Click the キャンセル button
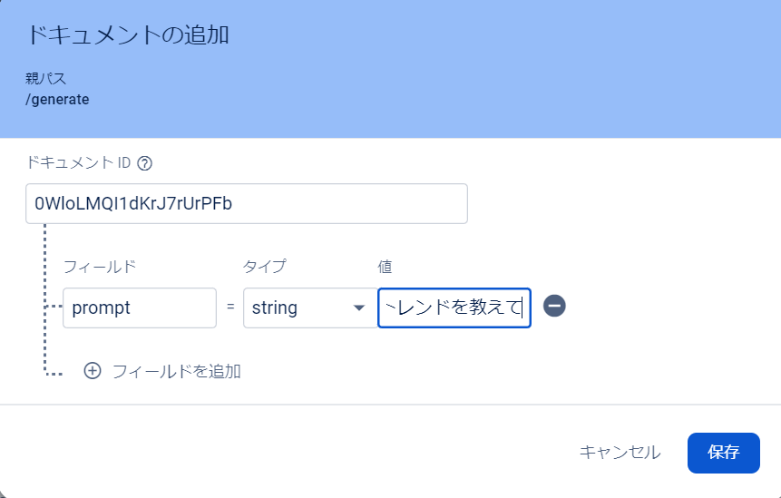 [x=620, y=452]
